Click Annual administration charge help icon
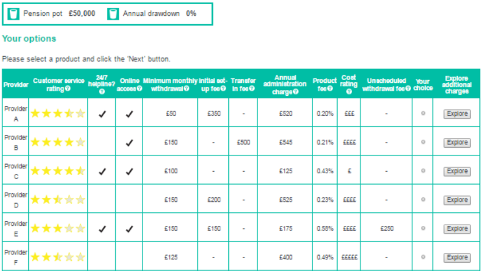The image size is (483, 271). [x=296, y=92]
